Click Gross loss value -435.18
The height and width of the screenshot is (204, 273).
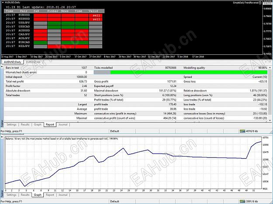[263, 81]
